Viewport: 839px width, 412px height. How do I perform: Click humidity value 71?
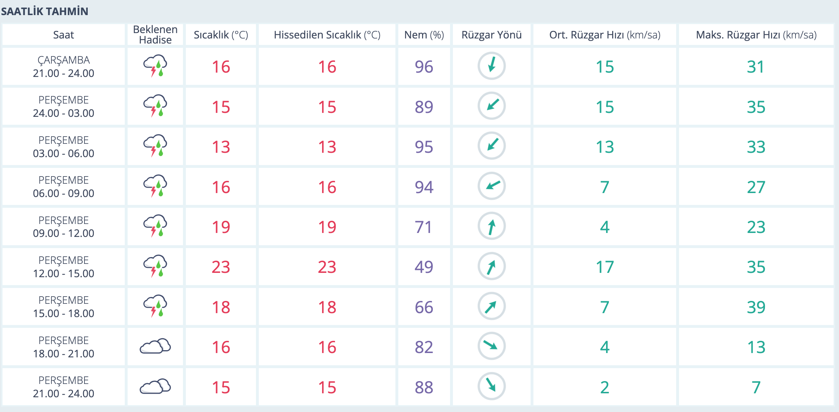423,227
